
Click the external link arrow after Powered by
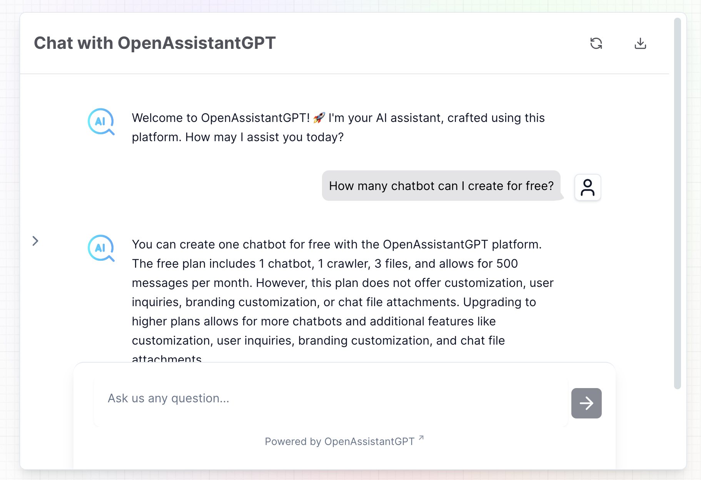pyautogui.click(x=421, y=438)
